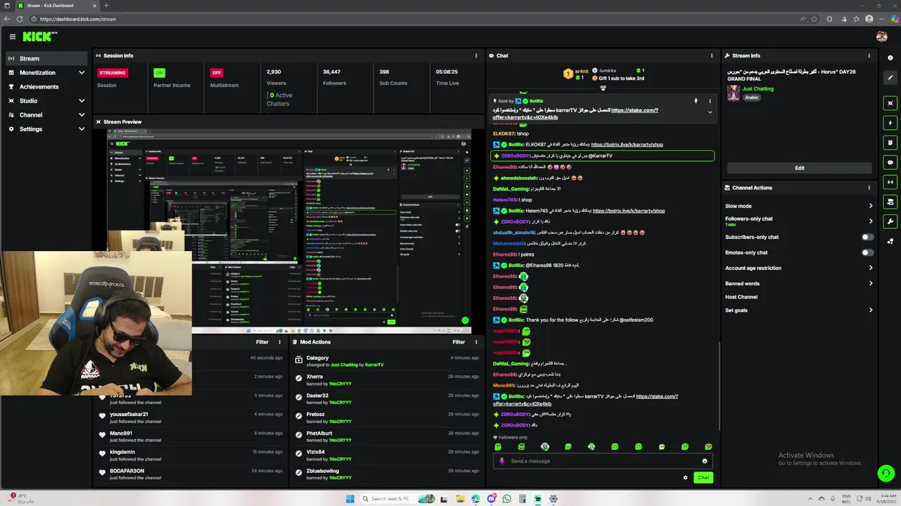
Task: Toggle the channel actions widget icon
Action: [x=890, y=202]
